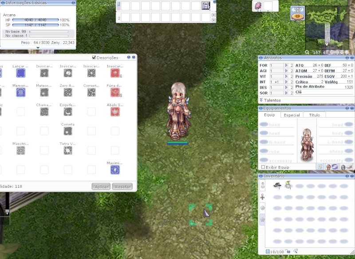Switch to the Especial tab
The width and height of the screenshot is (355, 259).
click(292, 115)
